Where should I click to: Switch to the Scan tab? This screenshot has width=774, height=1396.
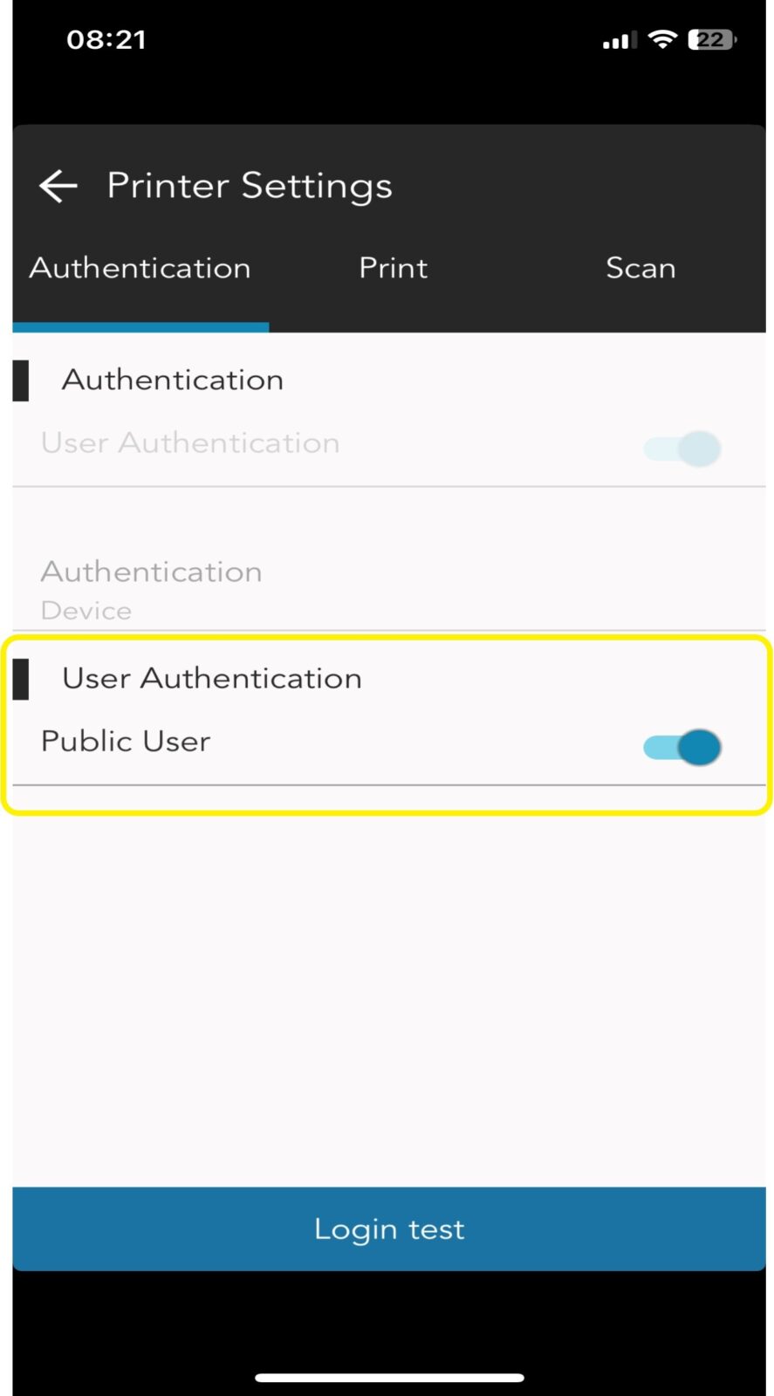tap(641, 268)
